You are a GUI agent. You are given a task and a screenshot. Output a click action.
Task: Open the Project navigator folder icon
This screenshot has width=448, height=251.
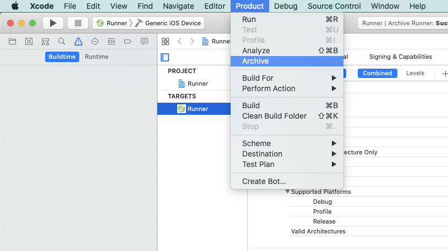(x=13, y=41)
